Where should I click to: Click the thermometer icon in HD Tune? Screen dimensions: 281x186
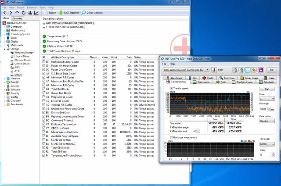pyautogui.click(x=213, y=70)
